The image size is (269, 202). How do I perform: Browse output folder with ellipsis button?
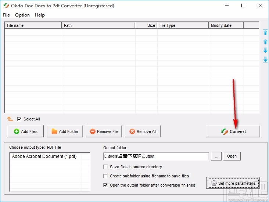coord(216,156)
